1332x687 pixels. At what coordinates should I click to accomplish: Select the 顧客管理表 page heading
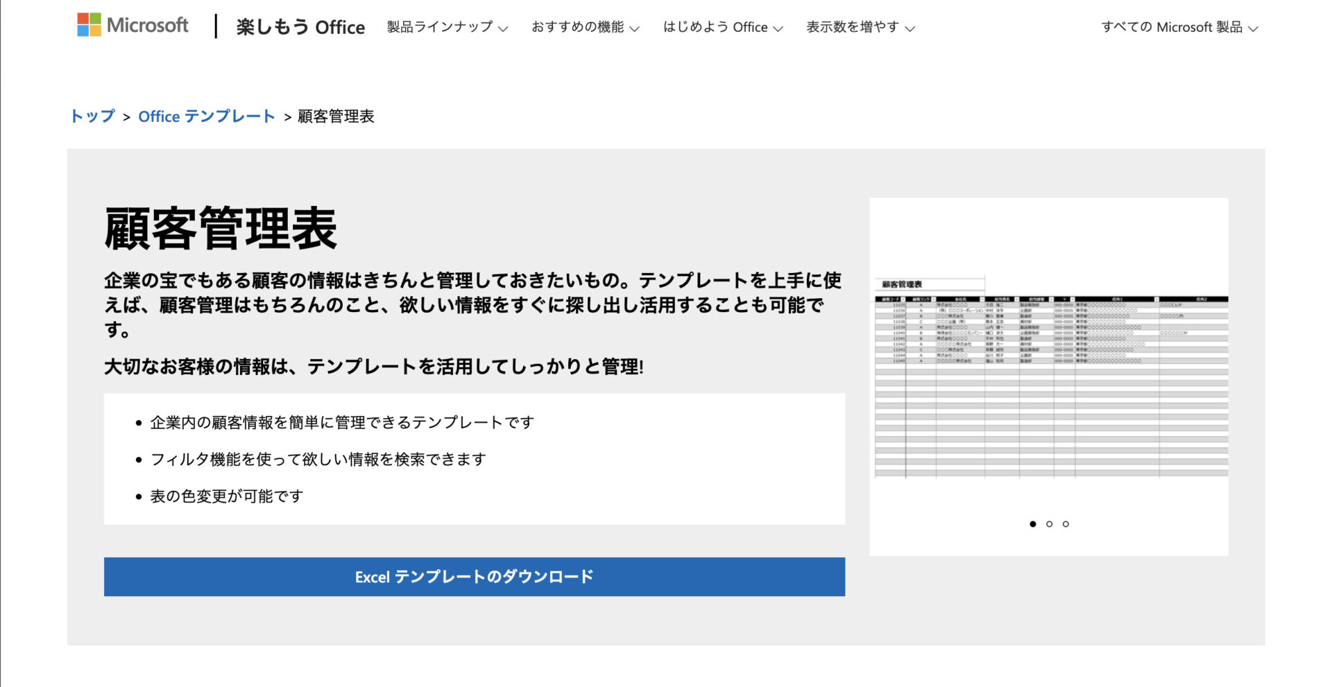[221, 229]
